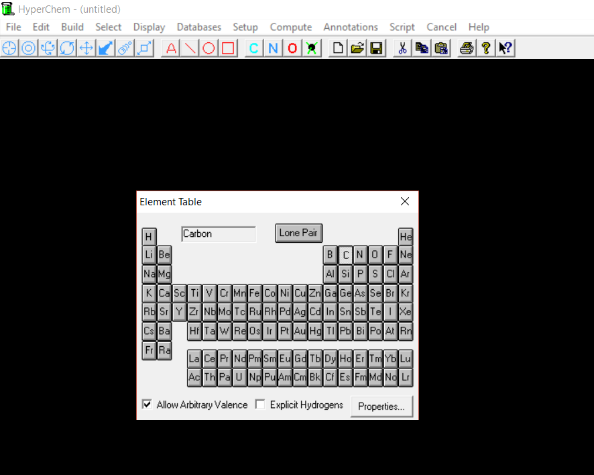Select Lanthanum (La) in the lanthanide row
The height and width of the screenshot is (475, 594).
(194, 359)
